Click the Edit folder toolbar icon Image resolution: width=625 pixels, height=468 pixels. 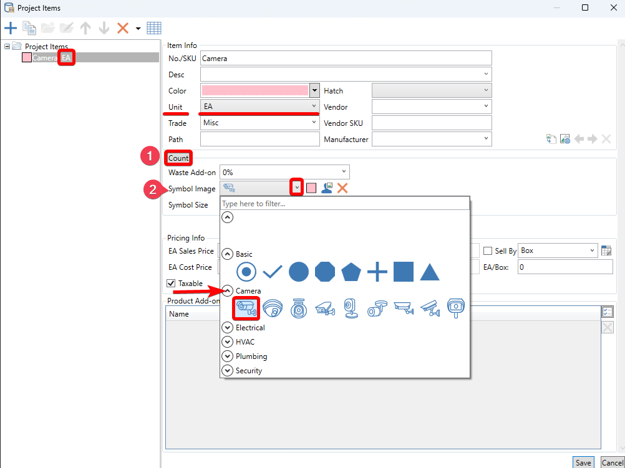[67, 28]
